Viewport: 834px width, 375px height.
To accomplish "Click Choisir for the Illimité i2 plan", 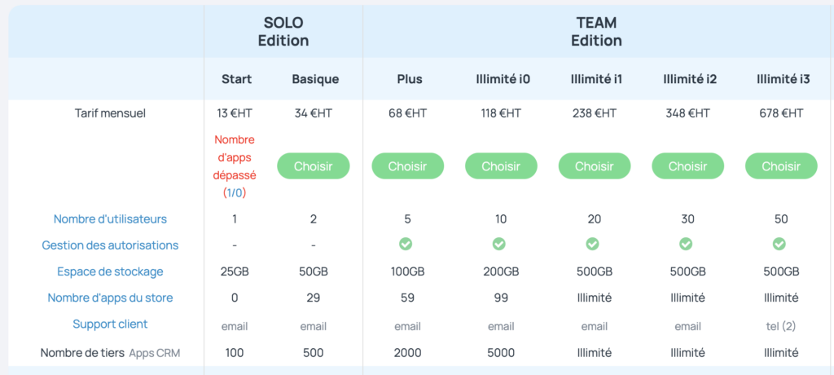I will point(687,165).
